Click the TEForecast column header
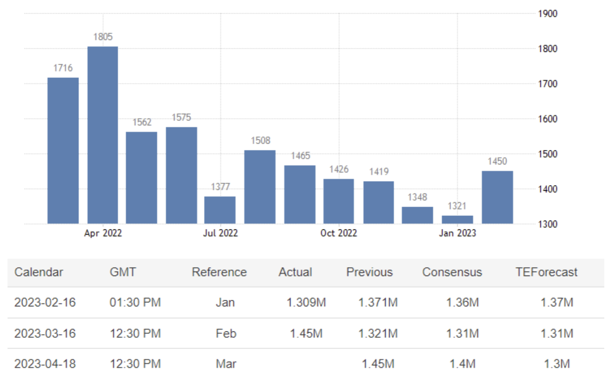 [546, 272]
